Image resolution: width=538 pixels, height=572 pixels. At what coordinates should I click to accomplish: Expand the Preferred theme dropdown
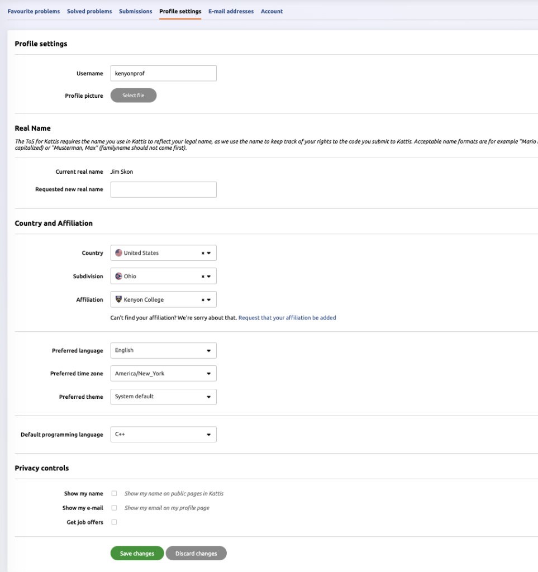[x=163, y=397]
